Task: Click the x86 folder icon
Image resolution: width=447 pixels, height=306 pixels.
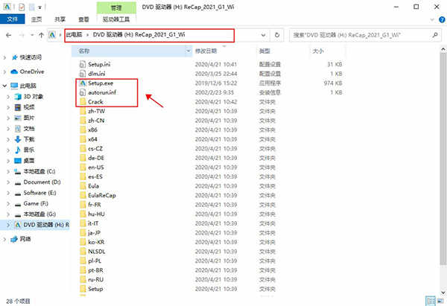Action: click(x=83, y=130)
